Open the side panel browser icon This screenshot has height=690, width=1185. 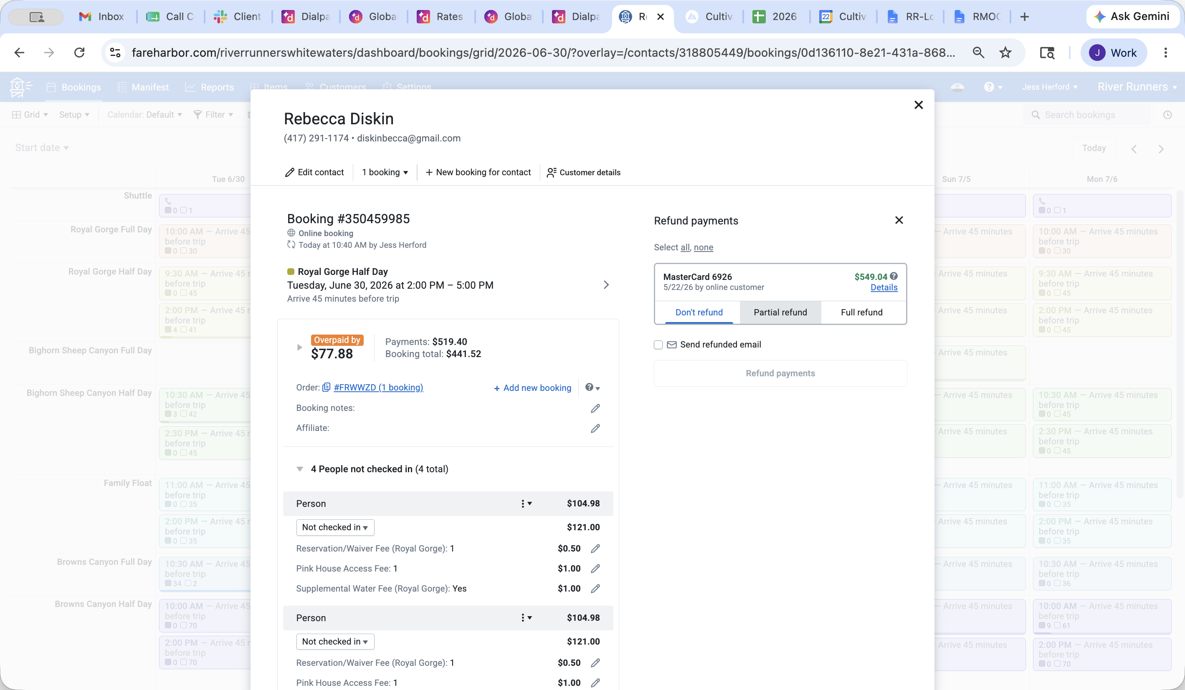(1047, 53)
